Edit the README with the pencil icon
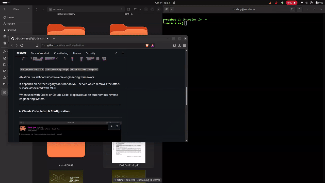This screenshot has width=325, height=183. [116, 53]
